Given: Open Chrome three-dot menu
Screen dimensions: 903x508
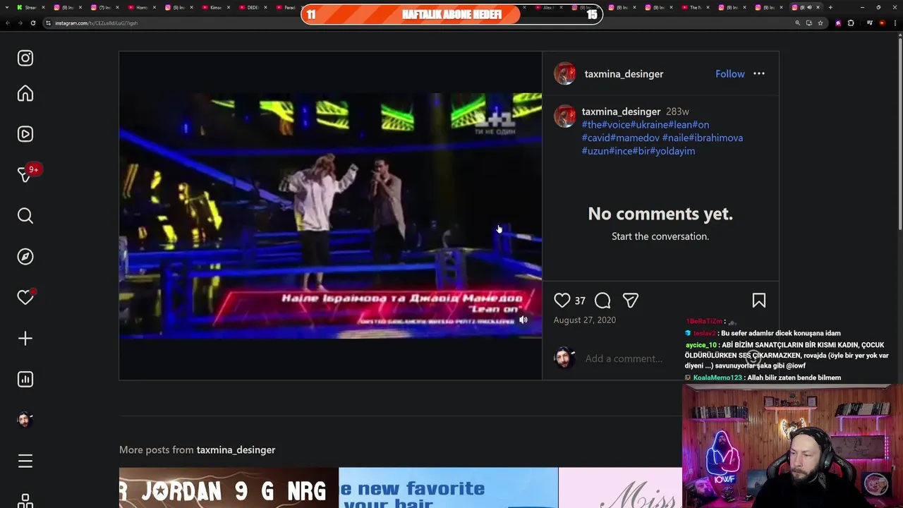Looking at the screenshot, I should coord(895,23).
